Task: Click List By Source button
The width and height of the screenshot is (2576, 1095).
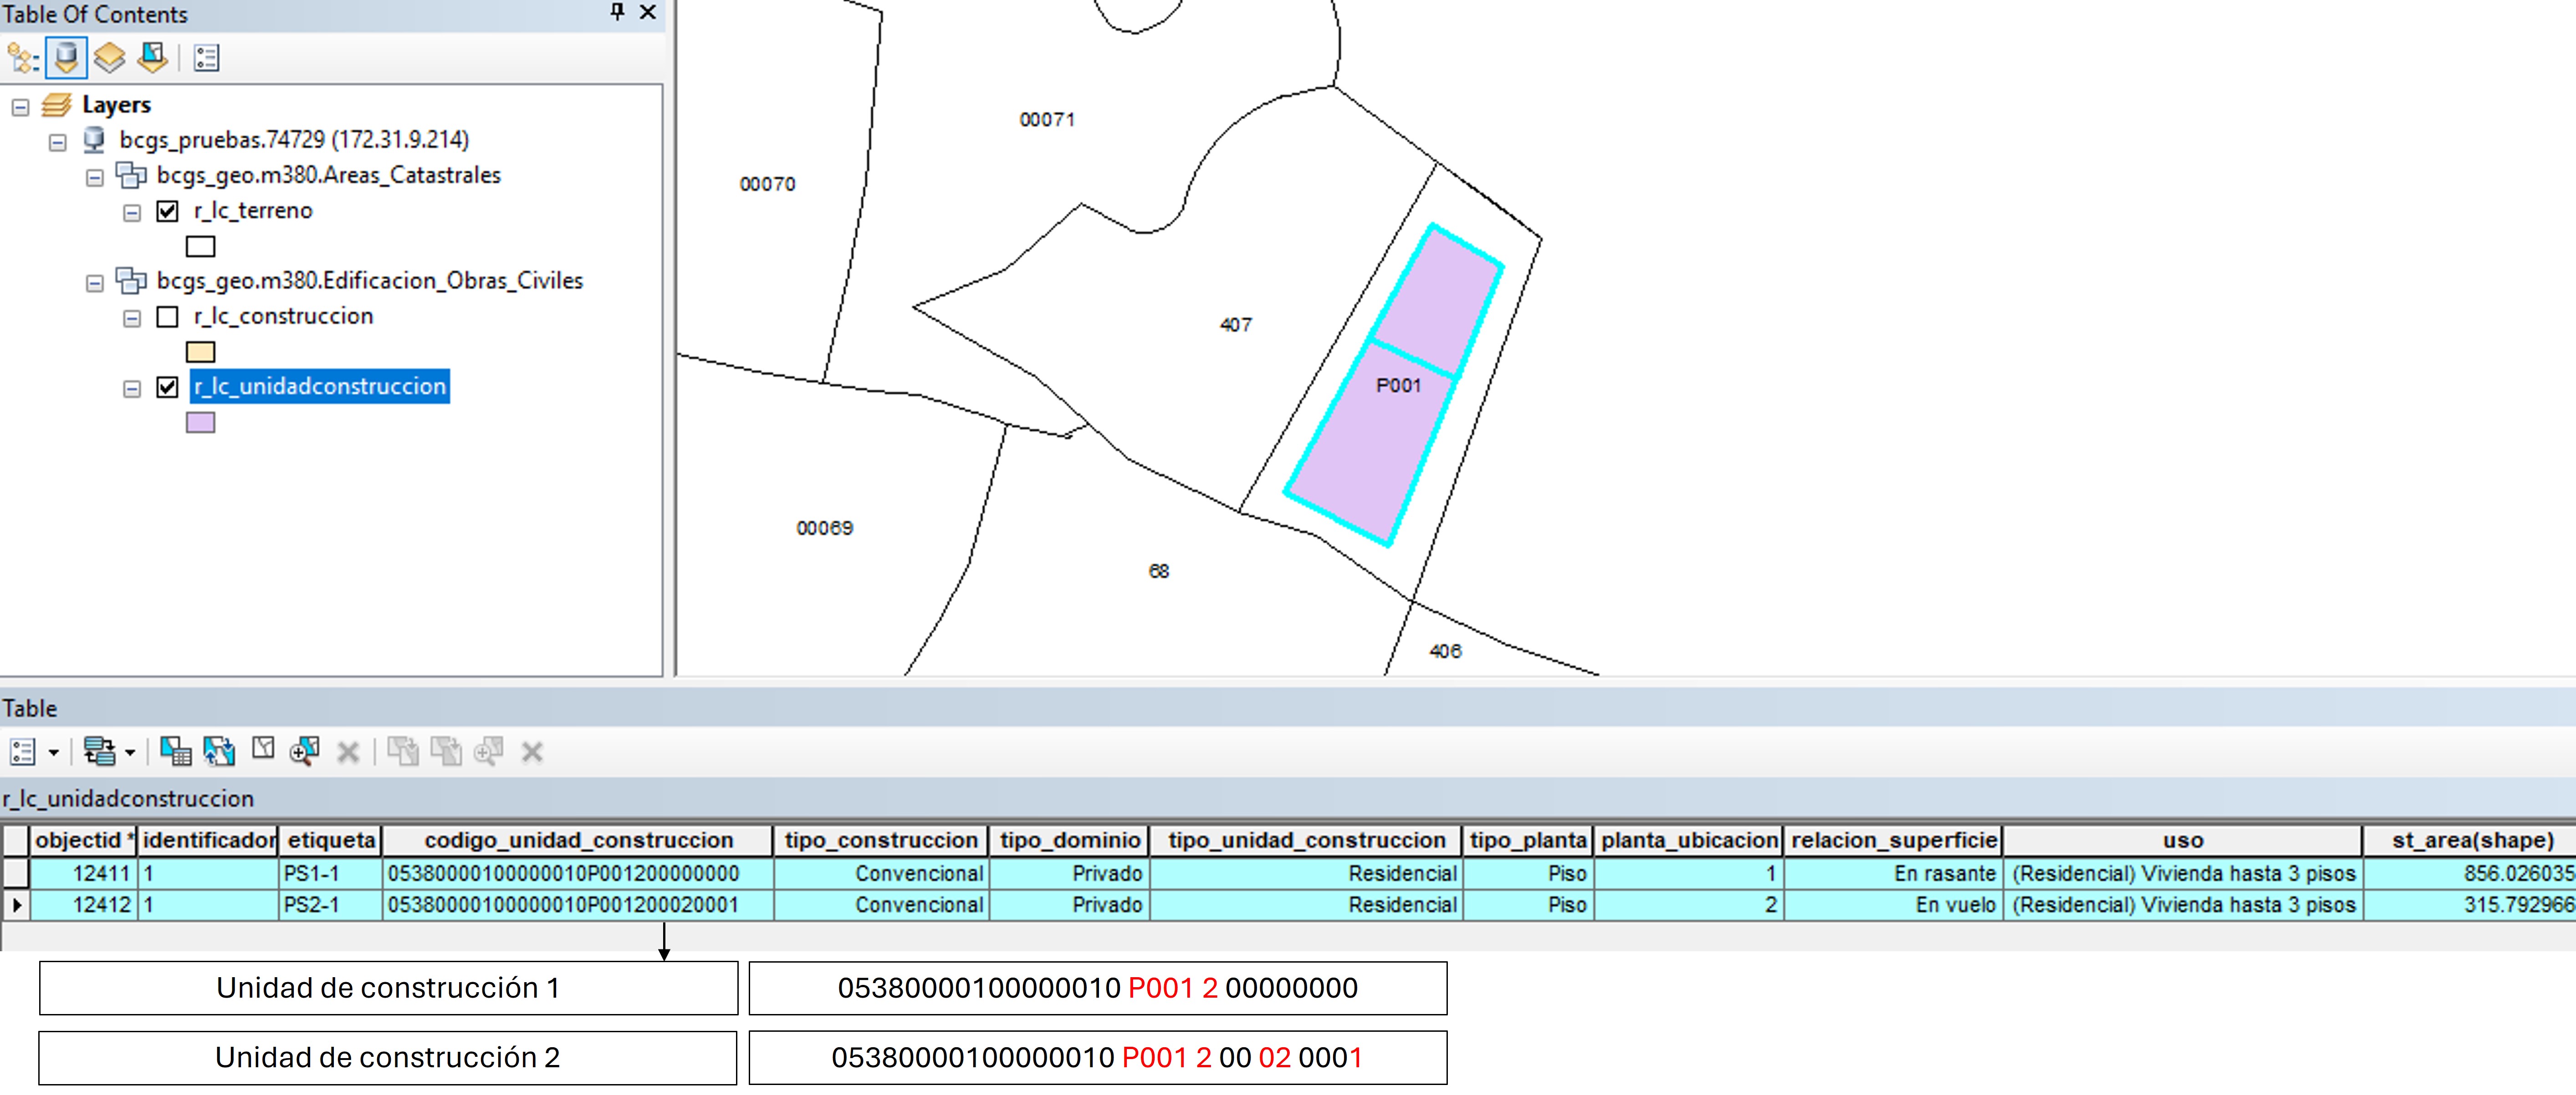Action: 66,58
